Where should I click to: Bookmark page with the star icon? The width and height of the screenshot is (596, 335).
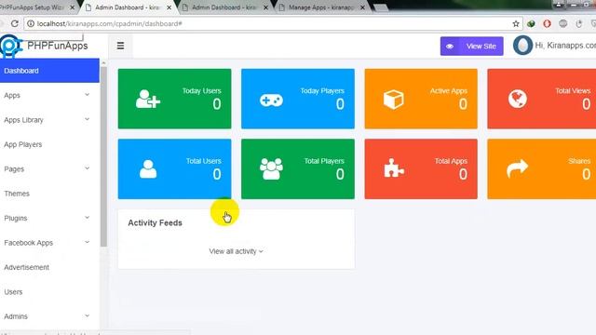515,23
